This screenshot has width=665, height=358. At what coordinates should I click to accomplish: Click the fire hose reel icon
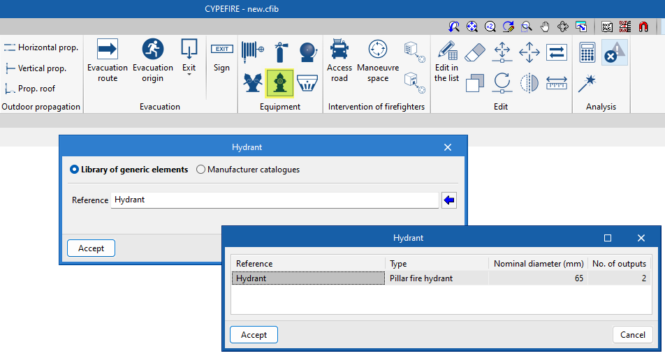pyautogui.click(x=252, y=52)
